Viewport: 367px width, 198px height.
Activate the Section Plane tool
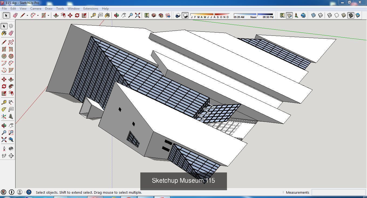tap(11, 156)
